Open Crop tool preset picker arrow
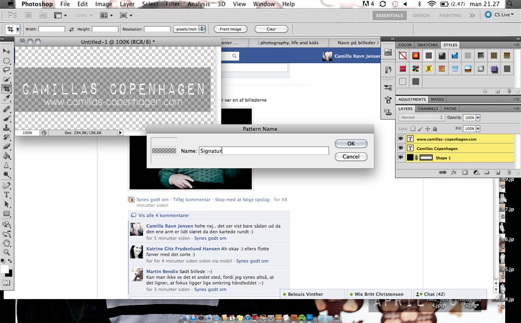Image resolution: width=521 pixels, height=323 pixels. click(18, 29)
